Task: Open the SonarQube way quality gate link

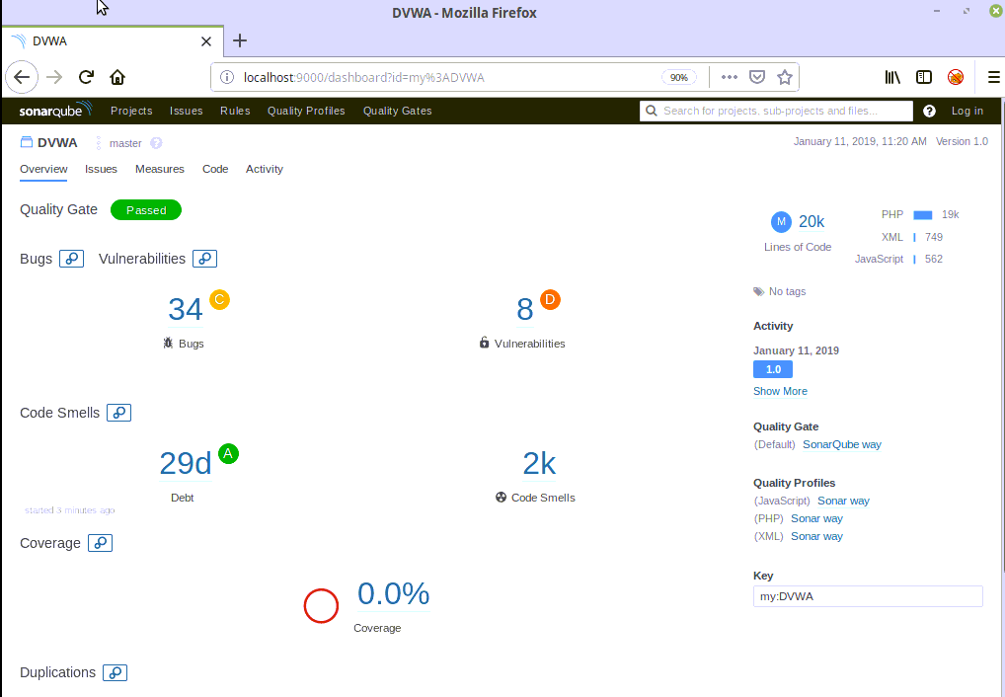Action: coord(841,444)
